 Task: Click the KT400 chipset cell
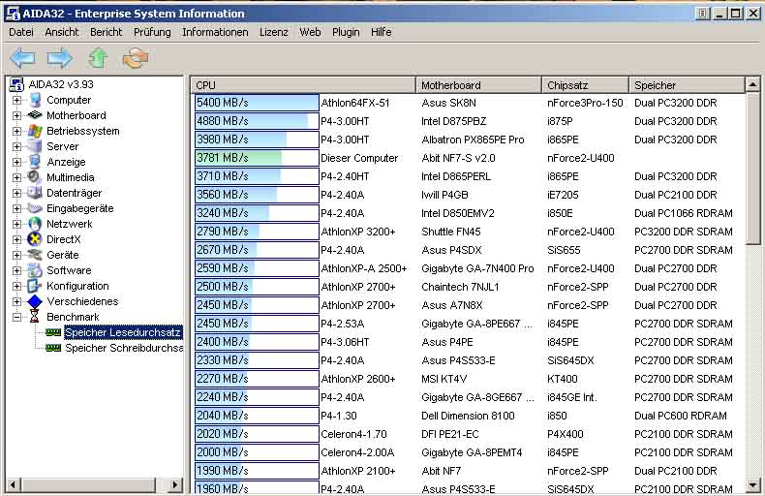pyautogui.click(x=562, y=379)
